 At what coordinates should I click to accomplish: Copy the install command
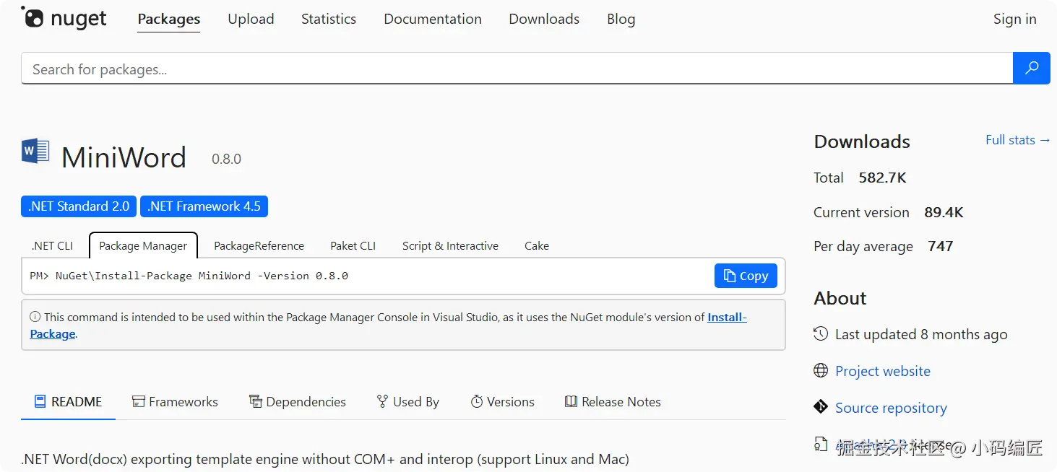click(x=746, y=276)
